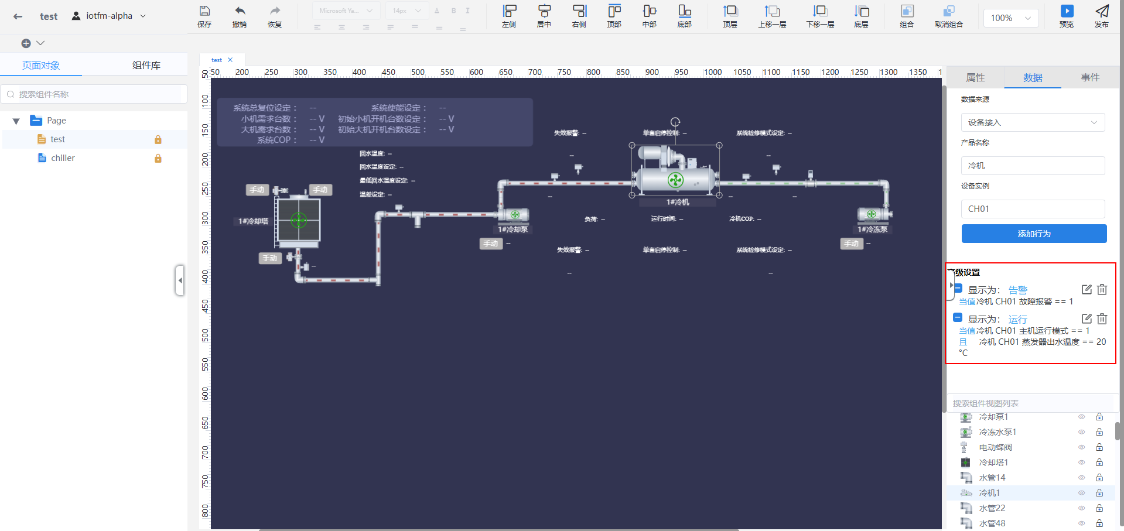
Task: Align selection with 中部 icon
Action: (x=650, y=11)
